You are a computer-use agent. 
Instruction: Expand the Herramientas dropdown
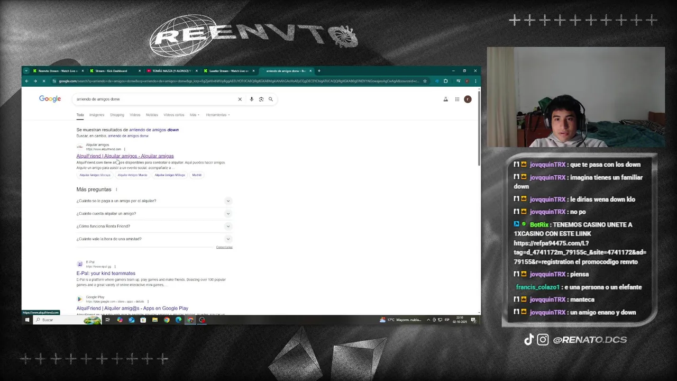(x=217, y=115)
